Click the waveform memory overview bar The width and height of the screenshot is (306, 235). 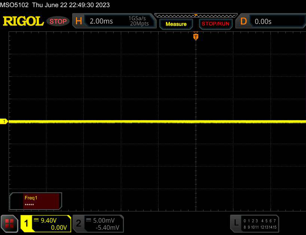(x=195, y=15)
